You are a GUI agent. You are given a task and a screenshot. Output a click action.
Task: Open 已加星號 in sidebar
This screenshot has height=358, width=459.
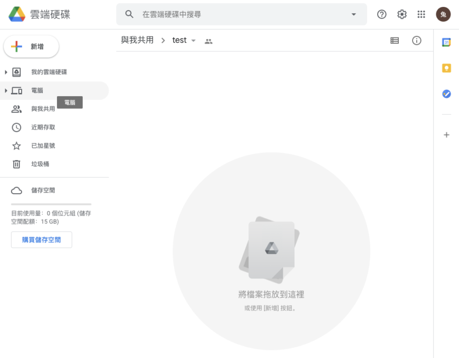pyautogui.click(x=43, y=146)
